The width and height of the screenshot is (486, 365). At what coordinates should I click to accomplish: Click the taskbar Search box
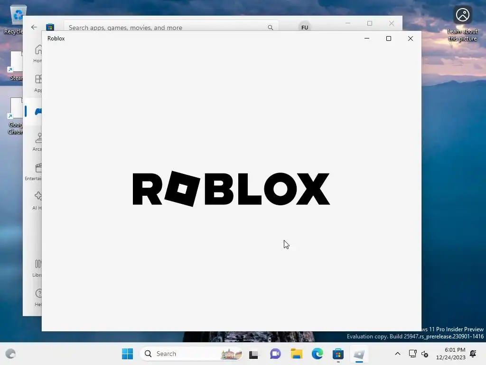[x=192, y=354]
